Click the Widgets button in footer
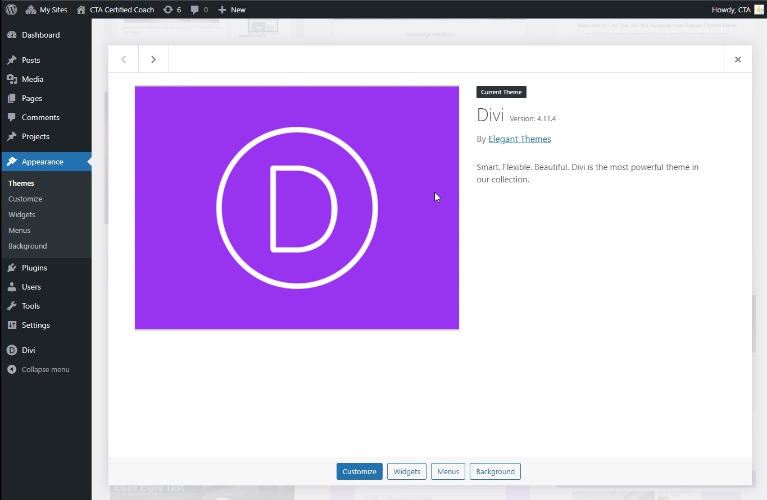The image size is (767, 500). (x=407, y=471)
